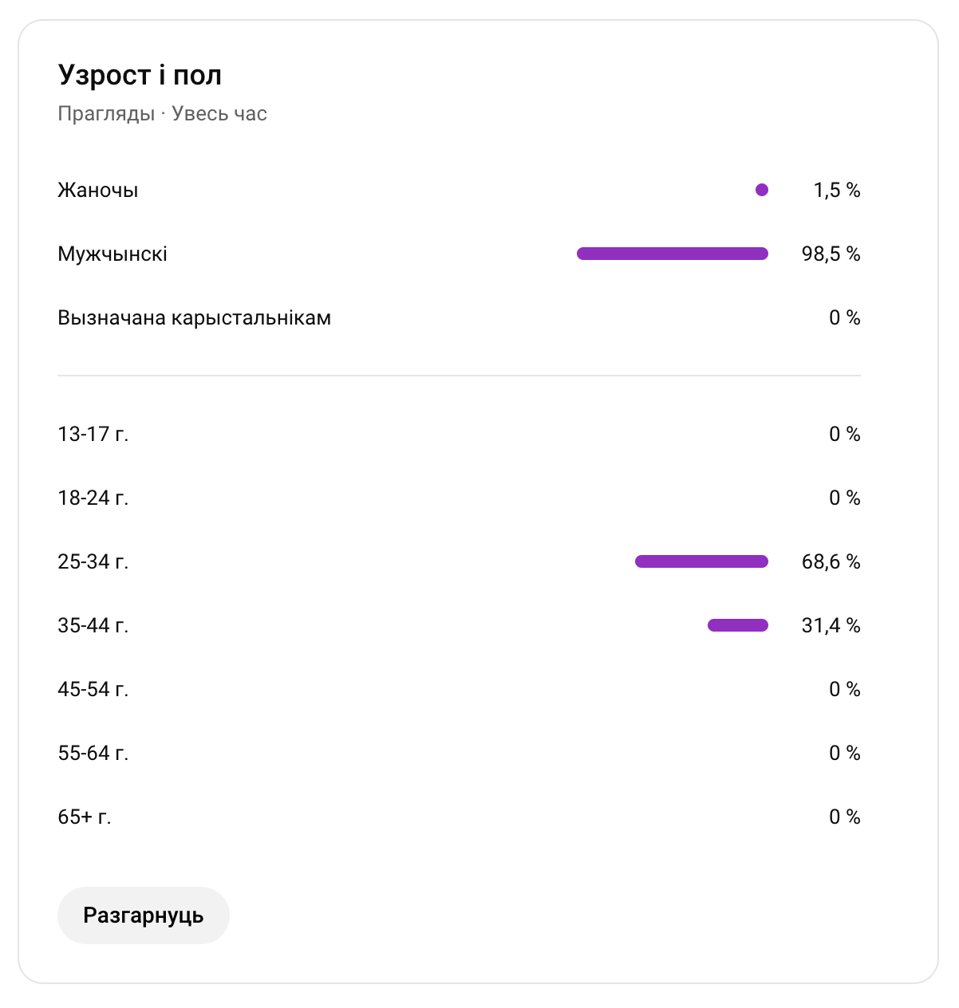Screen dimensions: 959x1008
Task: Click the 13-17 г. age row
Action: point(459,434)
